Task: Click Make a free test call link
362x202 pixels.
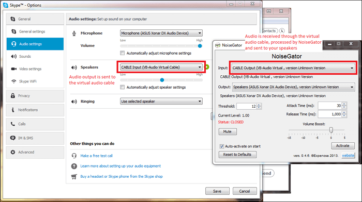Action: (x=96, y=156)
